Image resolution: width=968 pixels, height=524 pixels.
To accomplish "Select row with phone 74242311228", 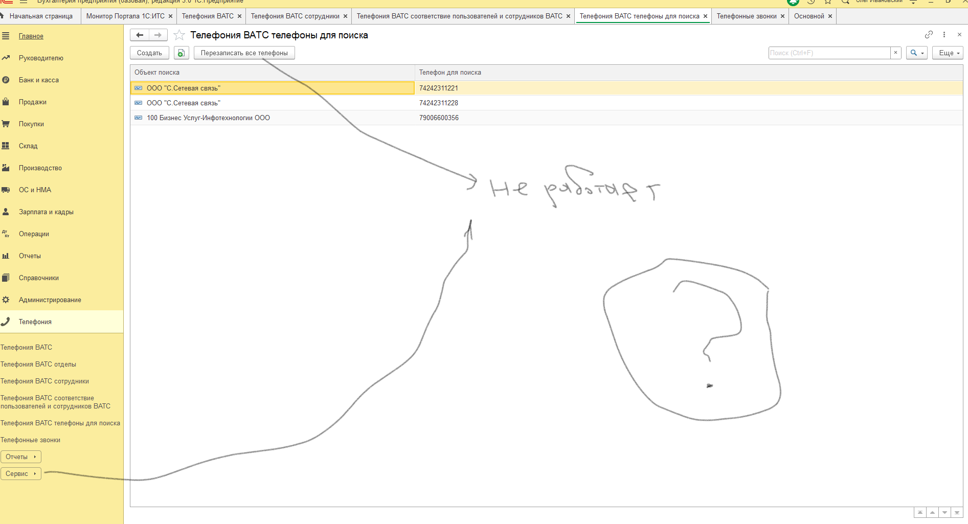I will point(547,103).
